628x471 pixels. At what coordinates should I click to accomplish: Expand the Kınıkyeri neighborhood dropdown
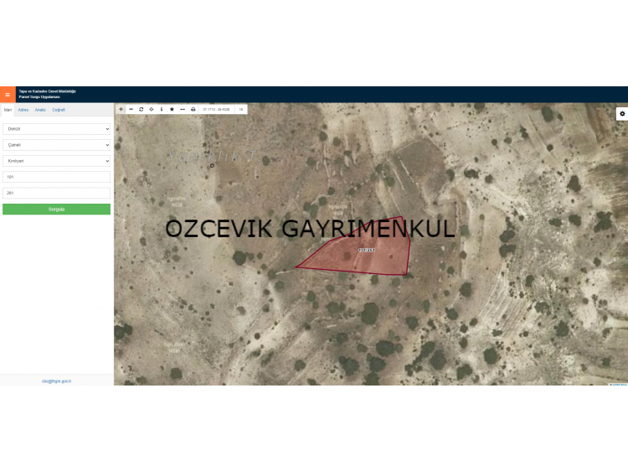(x=56, y=161)
